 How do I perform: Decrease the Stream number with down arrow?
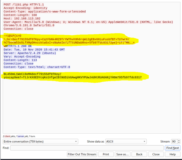(x=179, y=143)
